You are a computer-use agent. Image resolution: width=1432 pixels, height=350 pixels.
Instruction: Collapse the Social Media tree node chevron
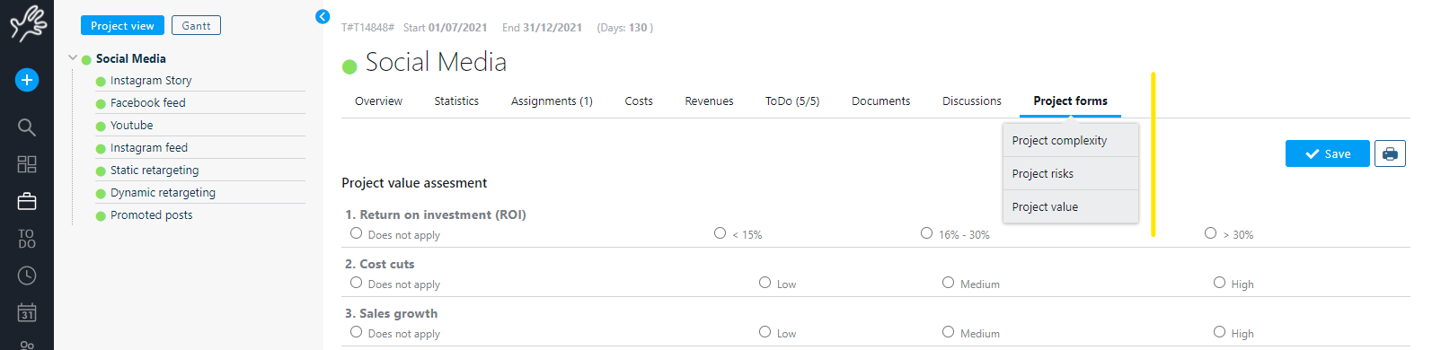pos(73,57)
